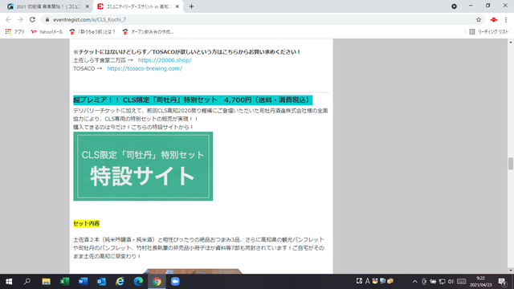Open Microsoft Edge from taskbar
Viewport: 514px width, 289px height.
(x=138, y=282)
